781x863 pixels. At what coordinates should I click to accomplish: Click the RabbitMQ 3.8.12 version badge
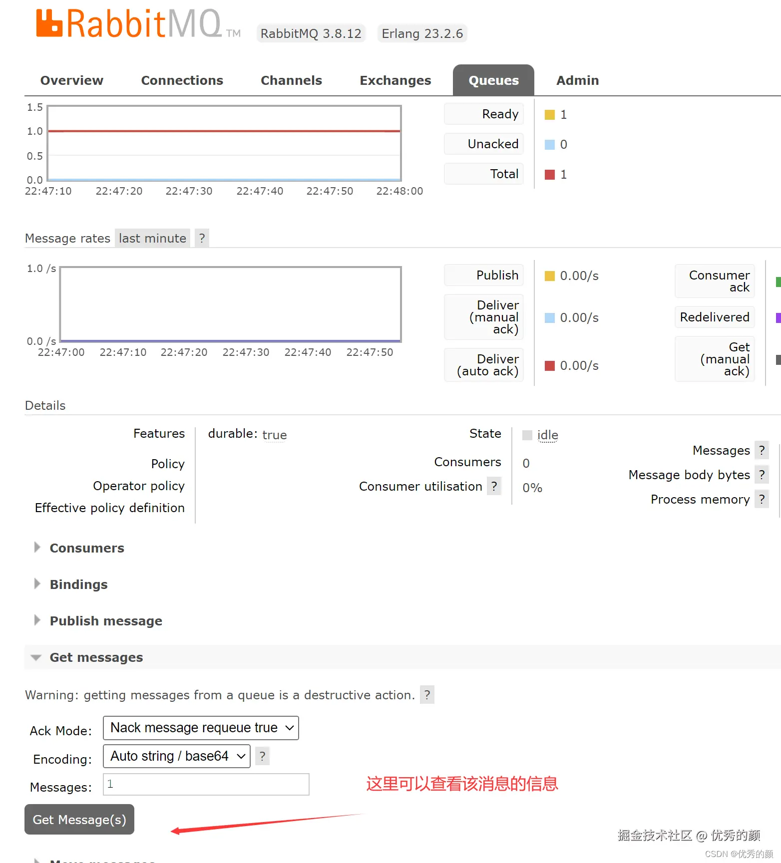click(311, 33)
